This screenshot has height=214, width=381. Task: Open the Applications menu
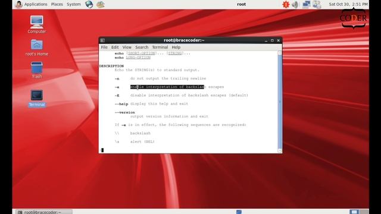[36, 4]
